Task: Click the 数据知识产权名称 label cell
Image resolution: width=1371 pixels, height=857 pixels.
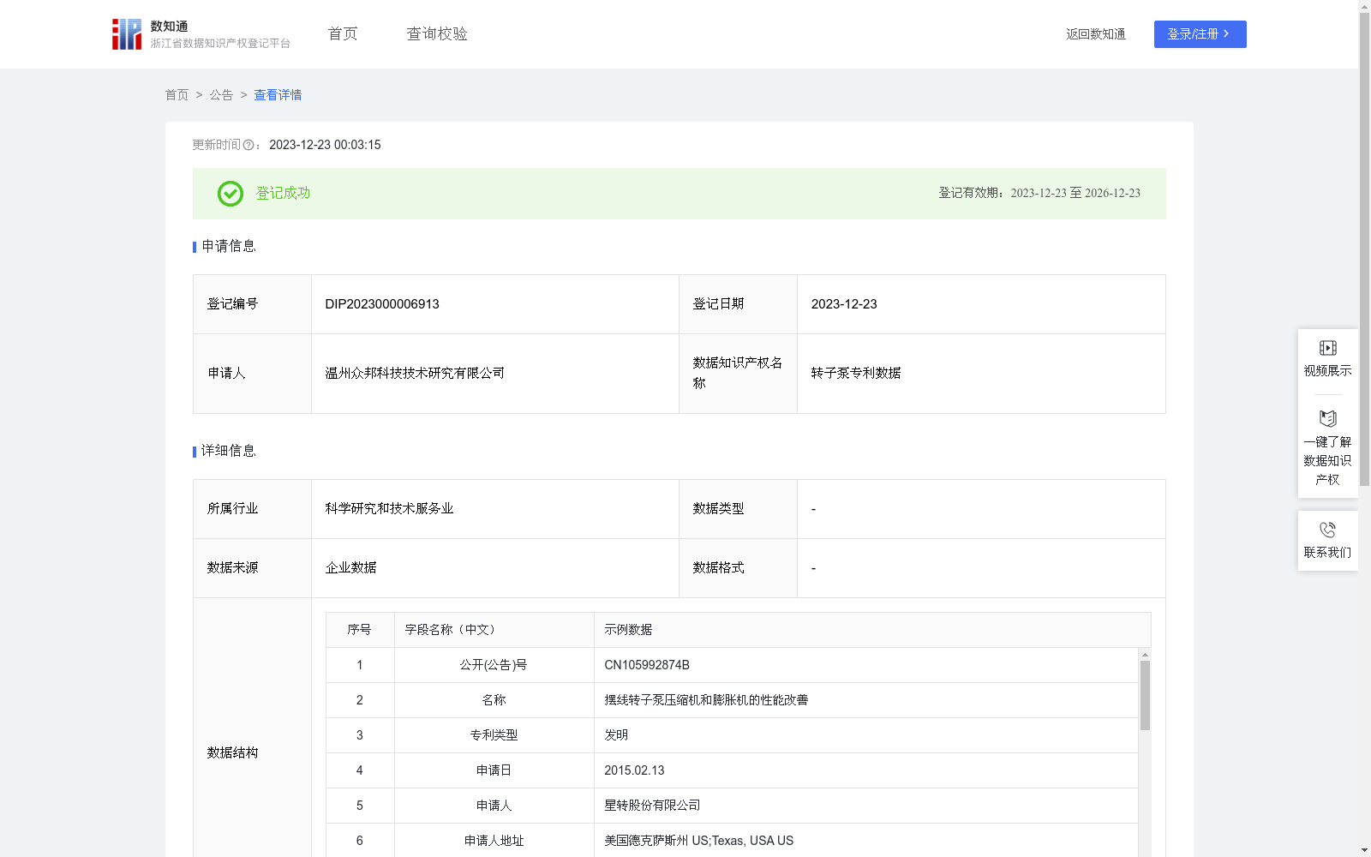Action: coord(738,374)
